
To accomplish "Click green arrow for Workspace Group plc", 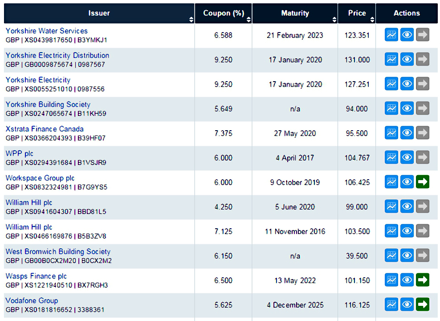I will tap(423, 182).
